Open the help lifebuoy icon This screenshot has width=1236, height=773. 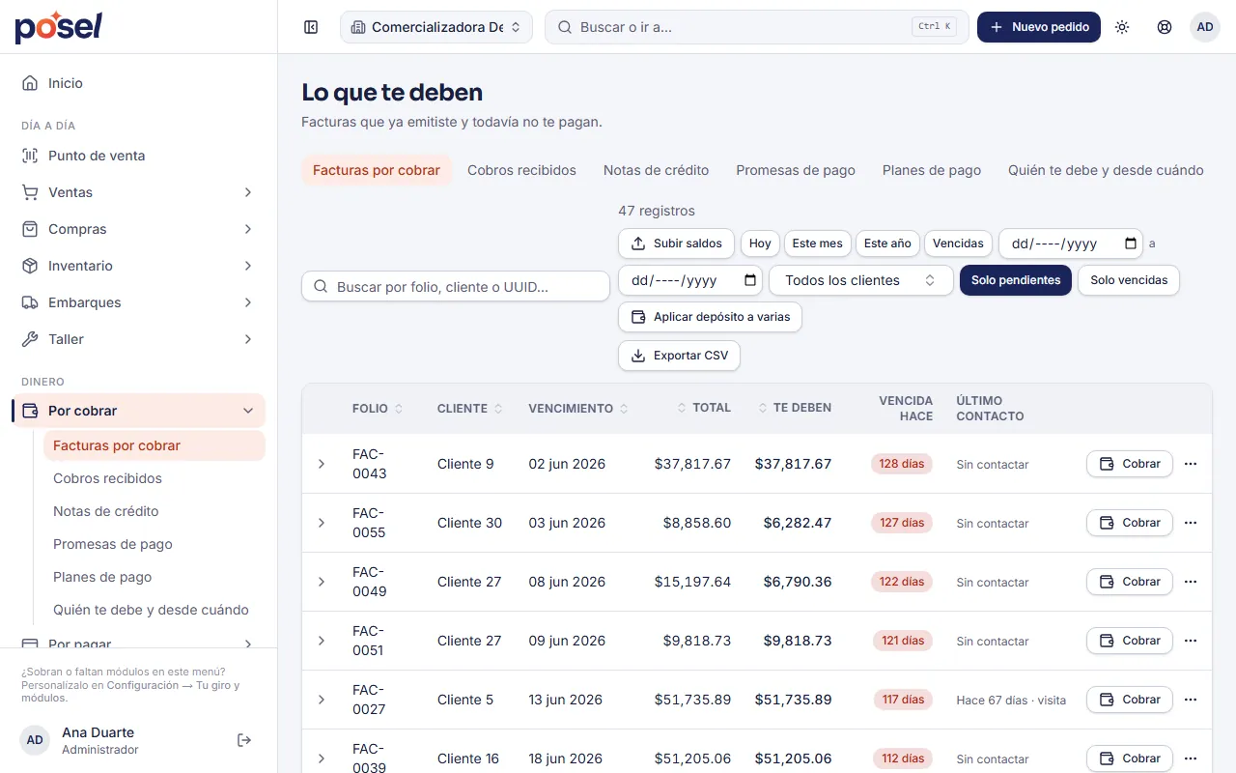coord(1165,27)
